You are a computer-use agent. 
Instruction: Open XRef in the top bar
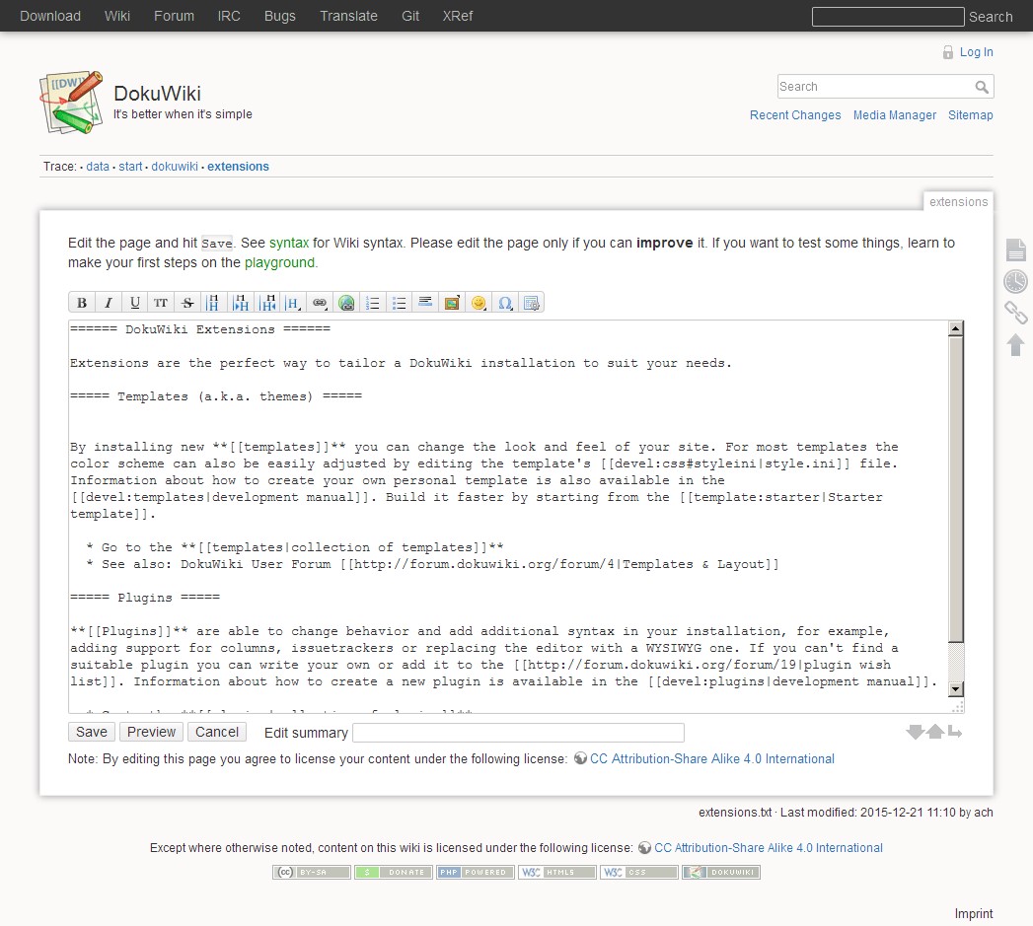tap(458, 16)
